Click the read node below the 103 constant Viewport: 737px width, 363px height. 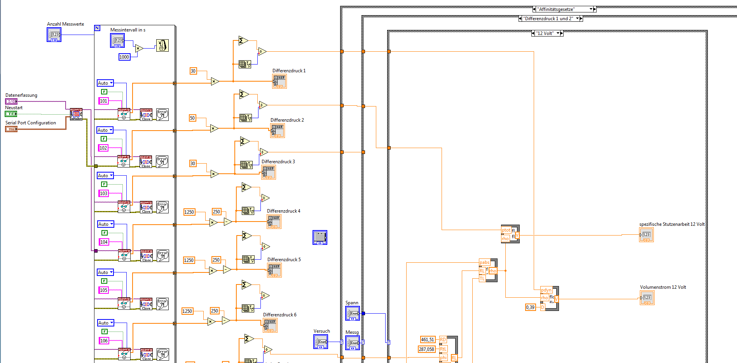(124, 207)
